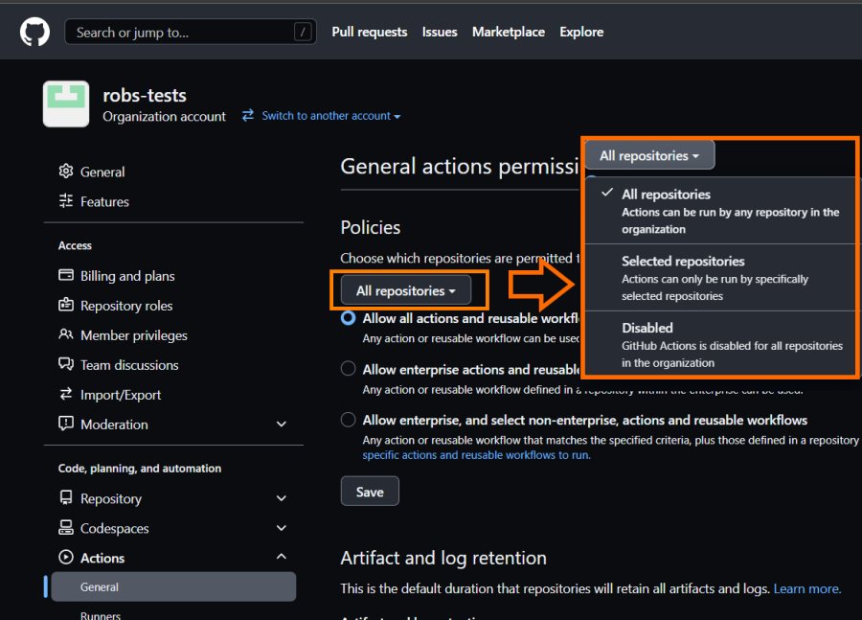Select Allow enterprise and select non-enterprise actions
862x620 pixels.
tap(348, 420)
